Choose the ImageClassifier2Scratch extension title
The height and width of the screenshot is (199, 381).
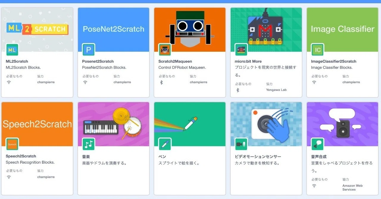point(334,61)
